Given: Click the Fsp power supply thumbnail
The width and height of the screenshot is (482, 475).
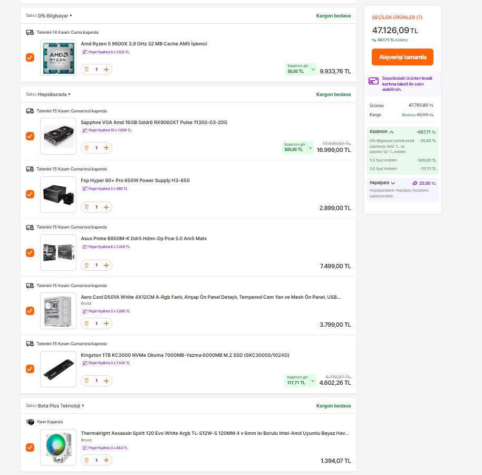Looking at the screenshot, I should coord(58,194).
